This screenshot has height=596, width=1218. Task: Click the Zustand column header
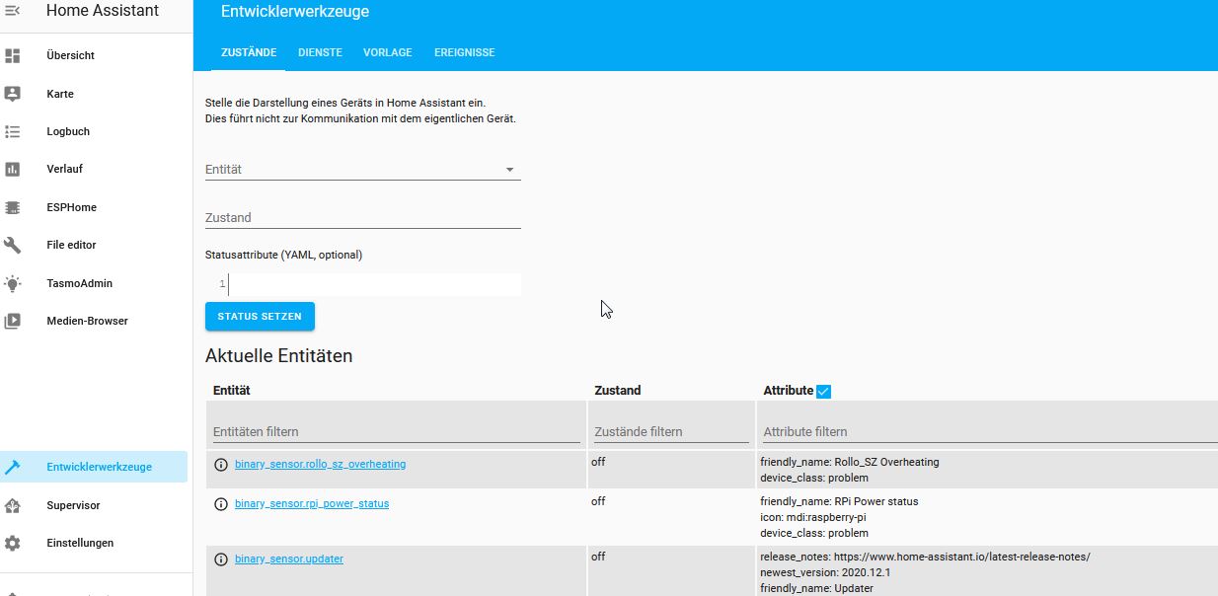618,391
